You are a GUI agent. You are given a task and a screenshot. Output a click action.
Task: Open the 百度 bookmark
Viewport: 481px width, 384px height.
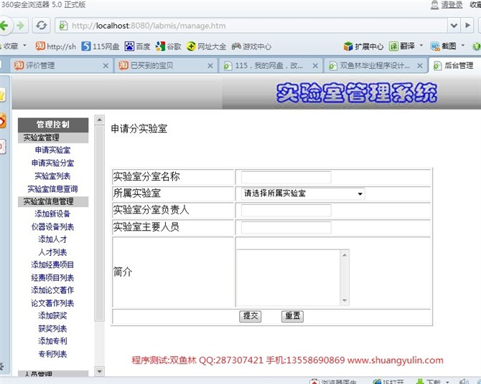tap(137, 47)
